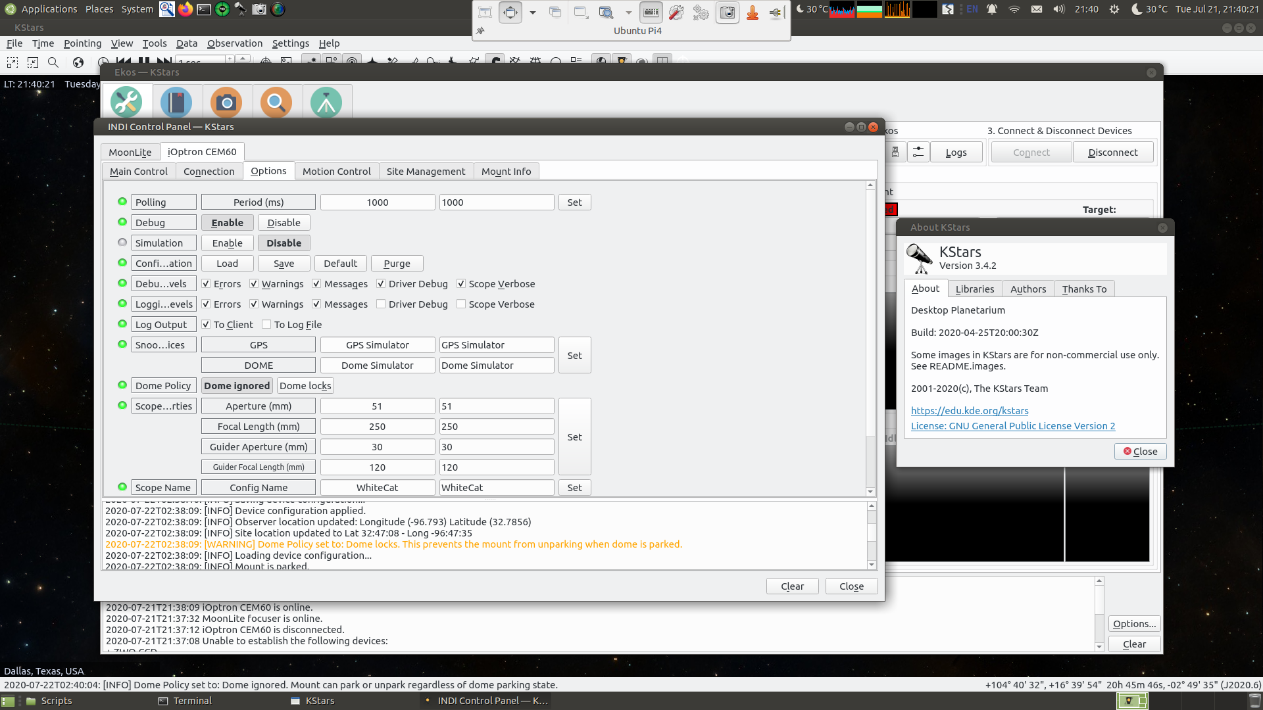Switch to the MoonLite device tab
The image size is (1263, 710).
tap(130, 153)
